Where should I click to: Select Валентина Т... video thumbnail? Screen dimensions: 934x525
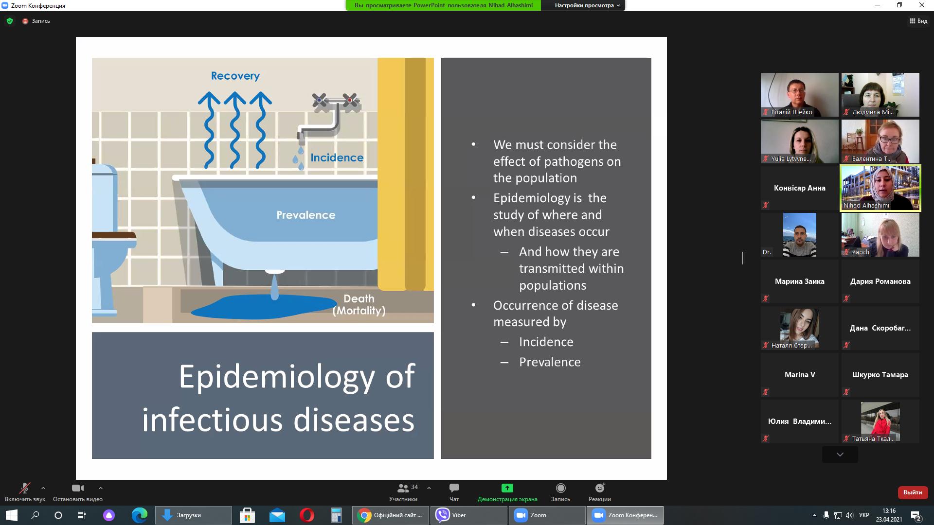coord(880,141)
